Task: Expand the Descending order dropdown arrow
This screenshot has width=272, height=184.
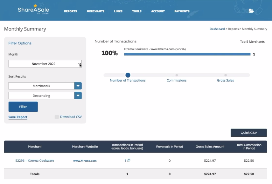Action: pyautogui.click(x=78, y=95)
